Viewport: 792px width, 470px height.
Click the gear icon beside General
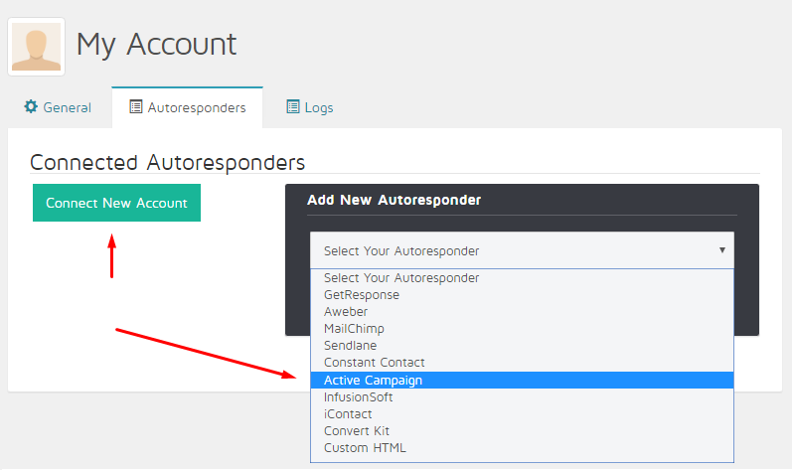coord(31,106)
